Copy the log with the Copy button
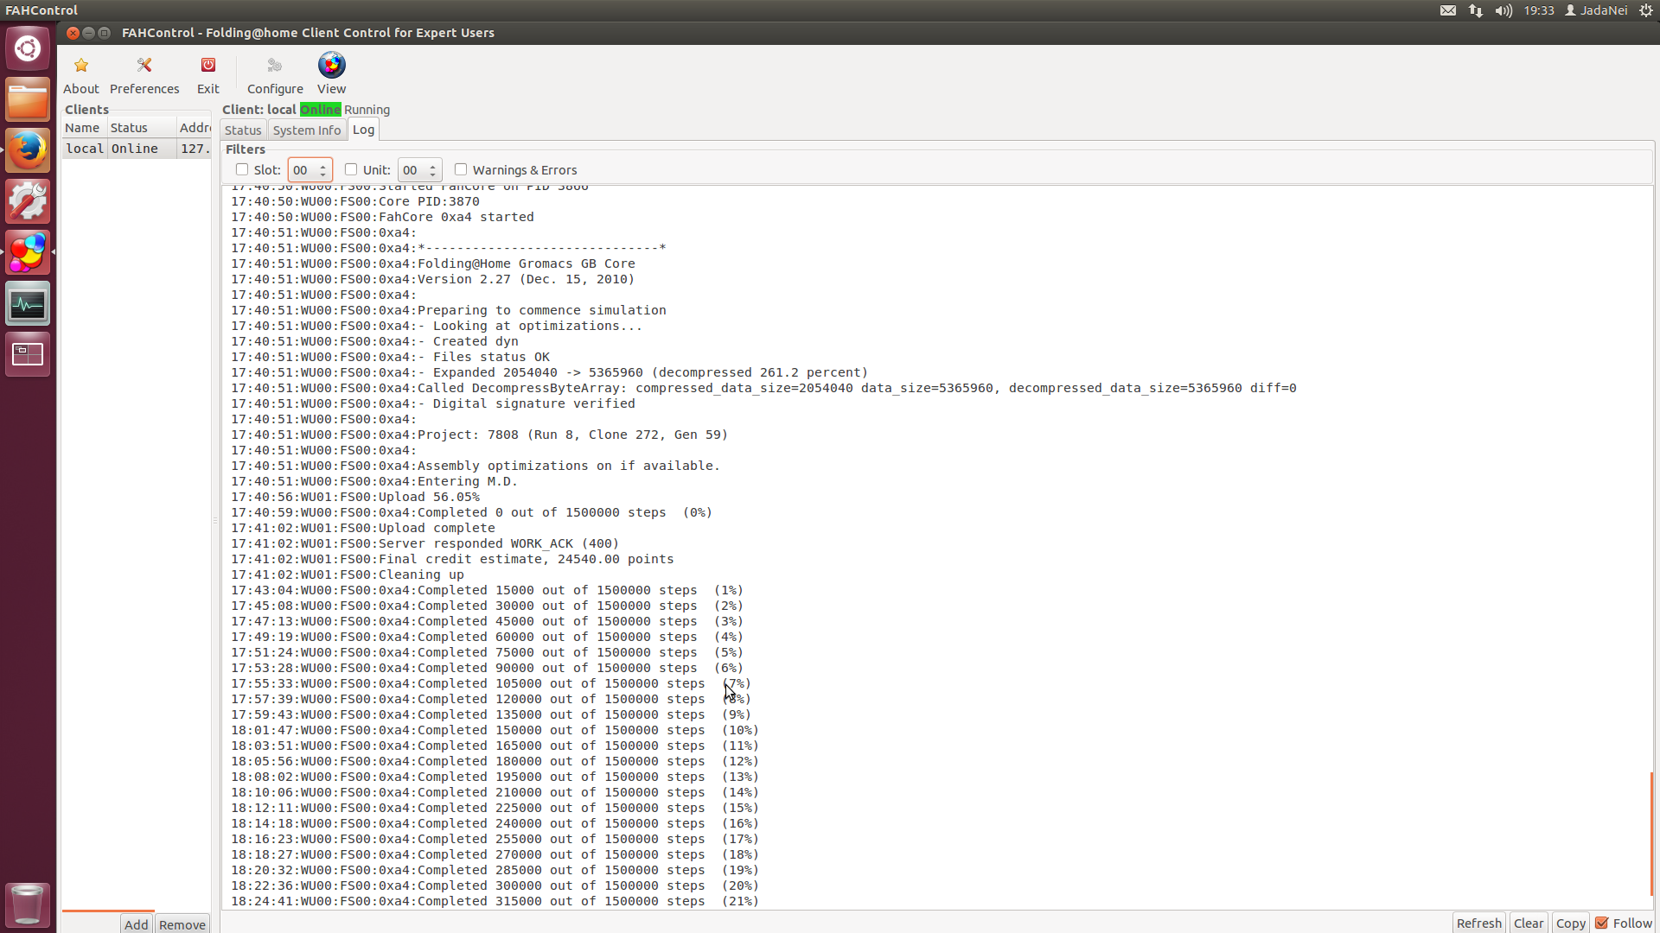 coord(1570,923)
